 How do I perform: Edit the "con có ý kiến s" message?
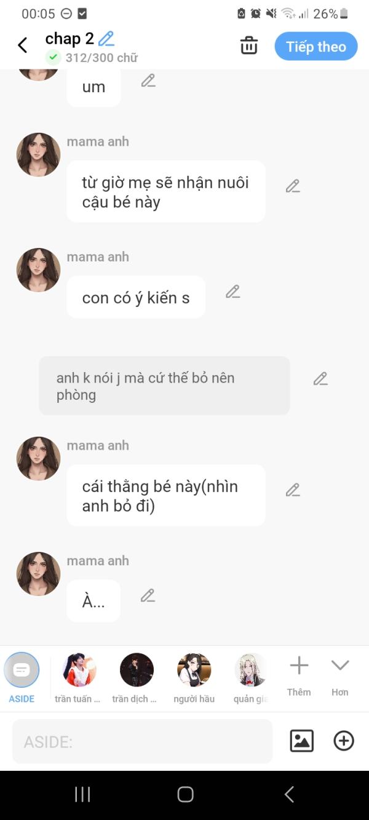[232, 292]
